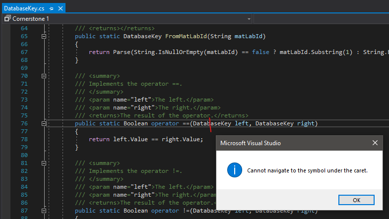This screenshot has height=219, width=389.
Task: Click the blue information icon in the dialog
Action: pyautogui.click(x=234, y=170)
